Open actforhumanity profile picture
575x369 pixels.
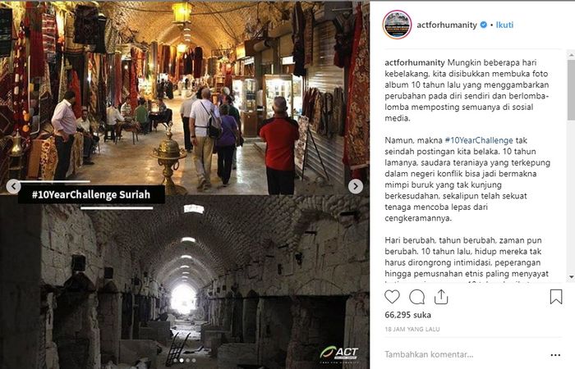click(397, 25)
